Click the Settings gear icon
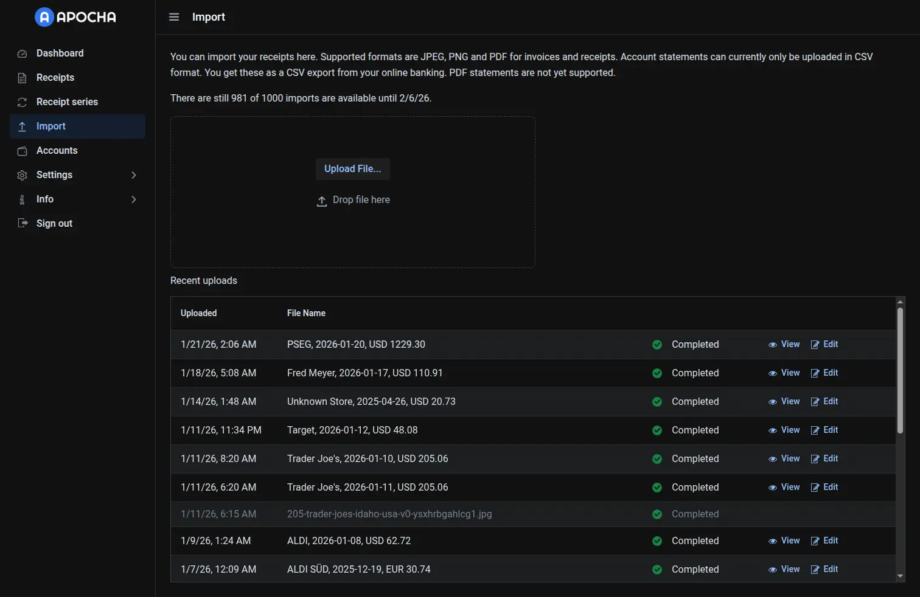The width and height of the screenshot is (920, 597). (22, 175)
